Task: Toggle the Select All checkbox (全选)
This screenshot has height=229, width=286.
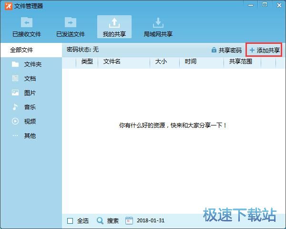Action: click(70, 220)
